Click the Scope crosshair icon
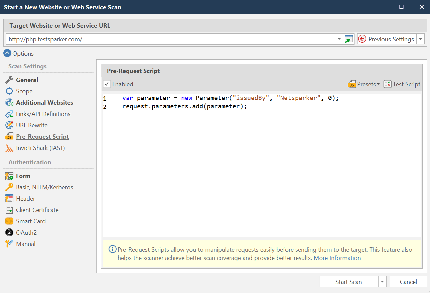The image size is (430, 293). 9,91
